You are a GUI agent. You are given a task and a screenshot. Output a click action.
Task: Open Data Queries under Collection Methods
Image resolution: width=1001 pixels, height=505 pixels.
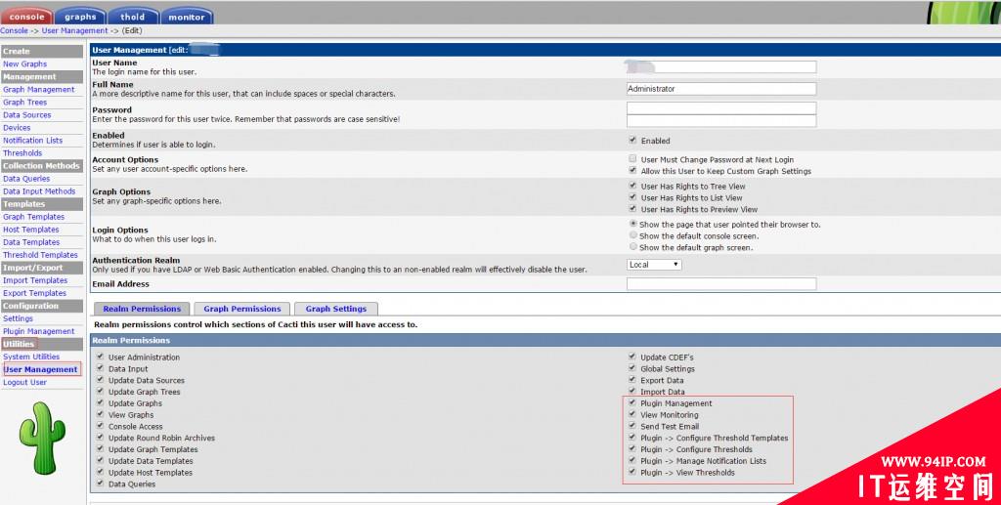tap(26, 179)
